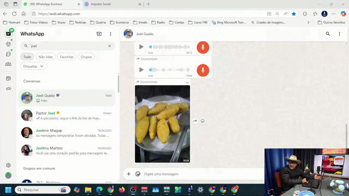This screenshot has width=349, height=196.
Task: Open the Windows Start menu
Action: point(8,190)
